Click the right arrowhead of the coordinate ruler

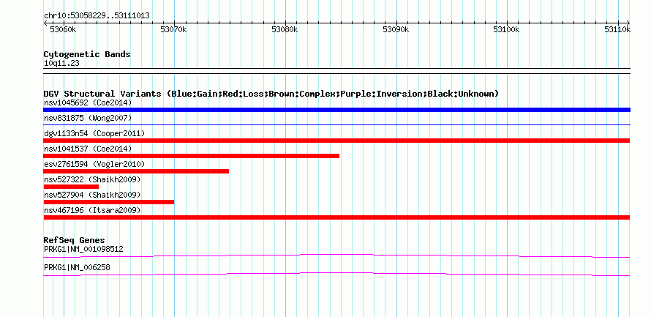click(x=628, y=23)
